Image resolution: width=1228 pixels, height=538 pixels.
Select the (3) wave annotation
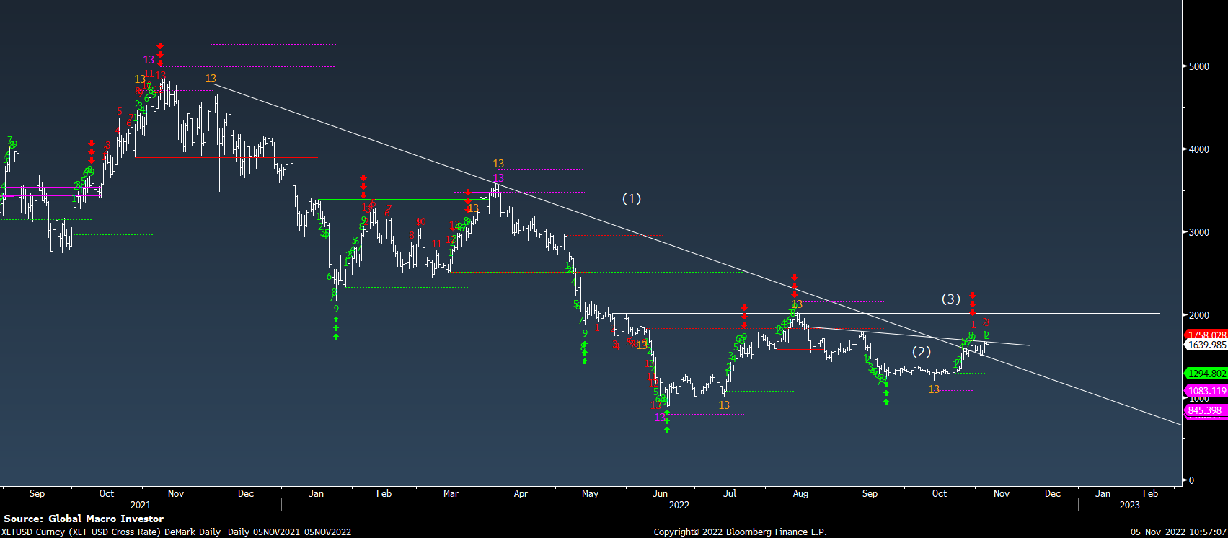point(951,299)
